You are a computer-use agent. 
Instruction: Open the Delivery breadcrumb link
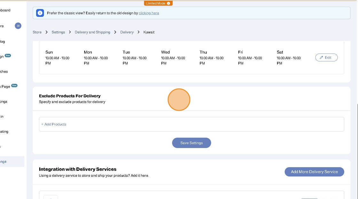pos(127,32)
